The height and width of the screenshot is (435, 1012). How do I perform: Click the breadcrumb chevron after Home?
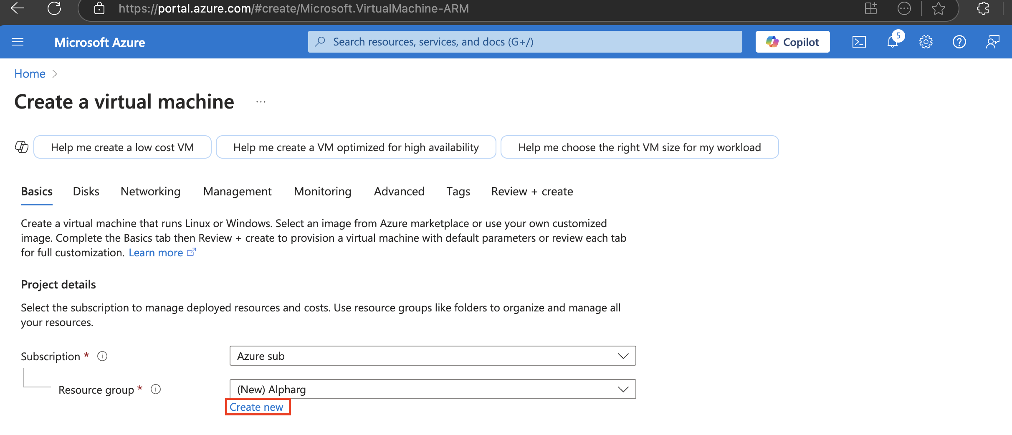pos(55,74)
